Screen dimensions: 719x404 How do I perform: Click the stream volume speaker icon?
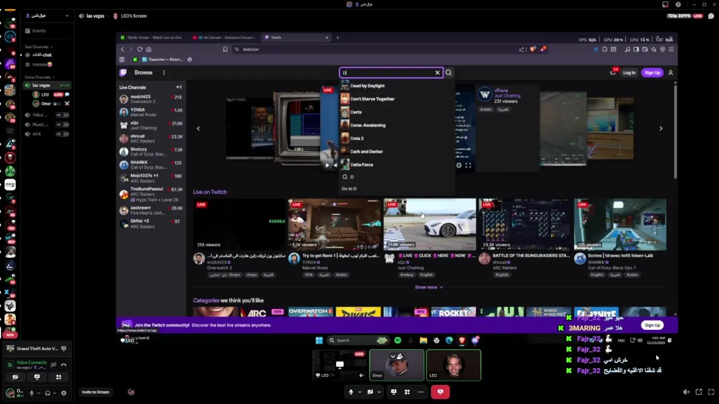pos(686,392)
